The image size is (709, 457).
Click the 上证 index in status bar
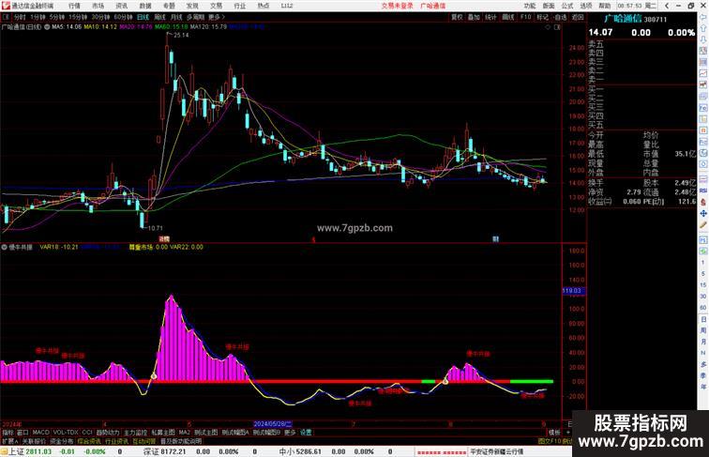tap(16, 451)
